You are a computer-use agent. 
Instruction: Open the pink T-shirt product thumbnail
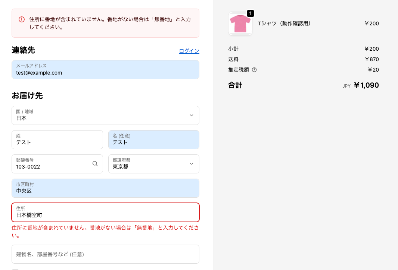pos(240,24)
